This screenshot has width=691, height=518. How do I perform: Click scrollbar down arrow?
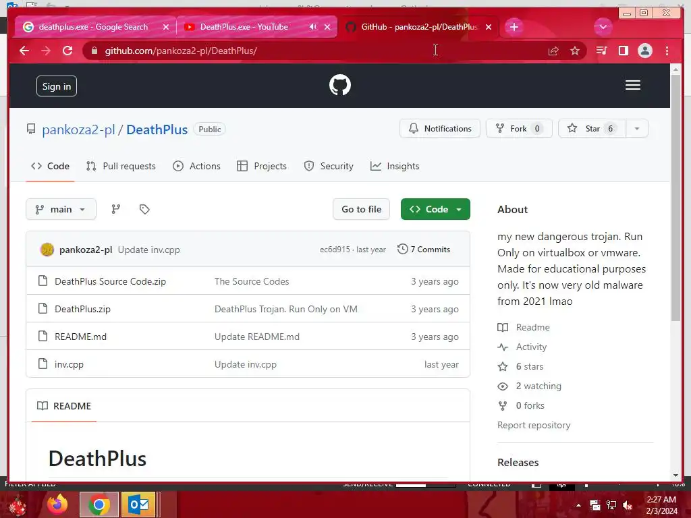pos(675,476)
